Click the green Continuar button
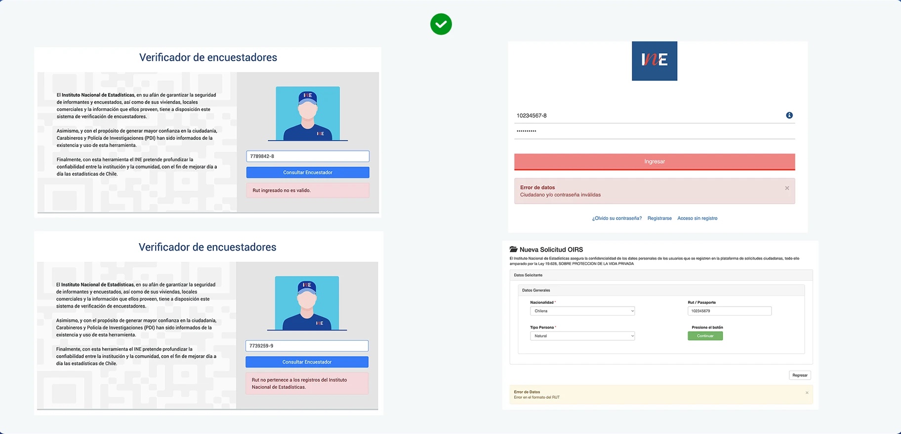 705,336
